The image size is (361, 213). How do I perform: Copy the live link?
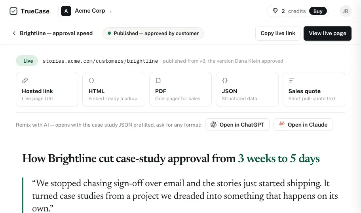pos(277,33)
